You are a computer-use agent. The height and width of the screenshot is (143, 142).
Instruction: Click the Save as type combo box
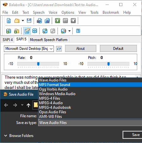(90, 122)
